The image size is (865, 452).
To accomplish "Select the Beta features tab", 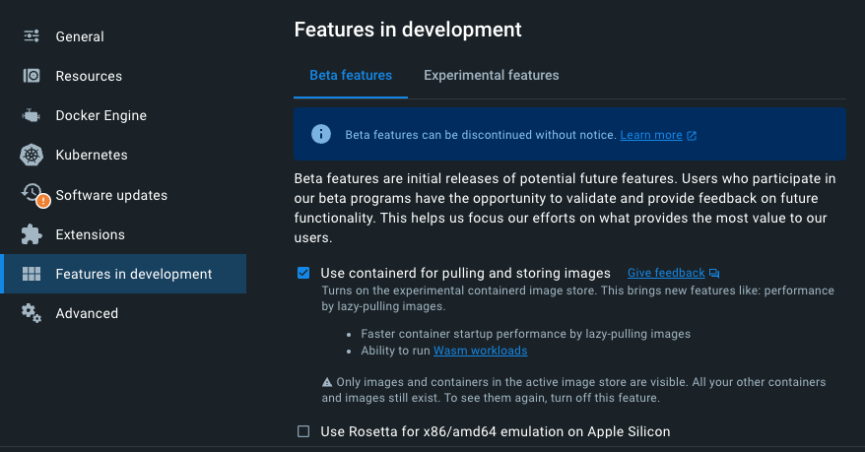I will click(351, 75).
